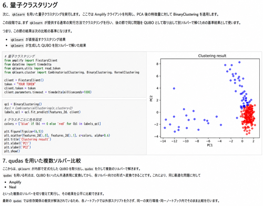
Task: Click the labels_qcl fit_predict code line
Action: [42, 112]
